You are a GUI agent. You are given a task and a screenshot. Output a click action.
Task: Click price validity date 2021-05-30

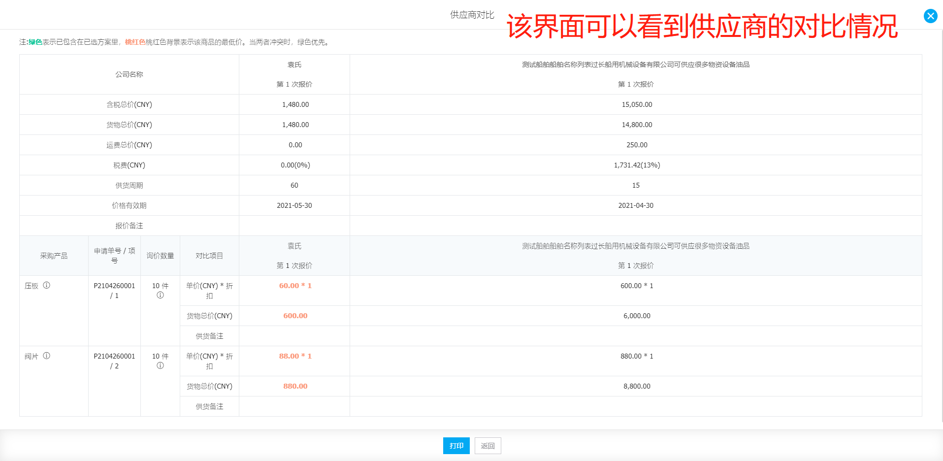tap(294, 205)
